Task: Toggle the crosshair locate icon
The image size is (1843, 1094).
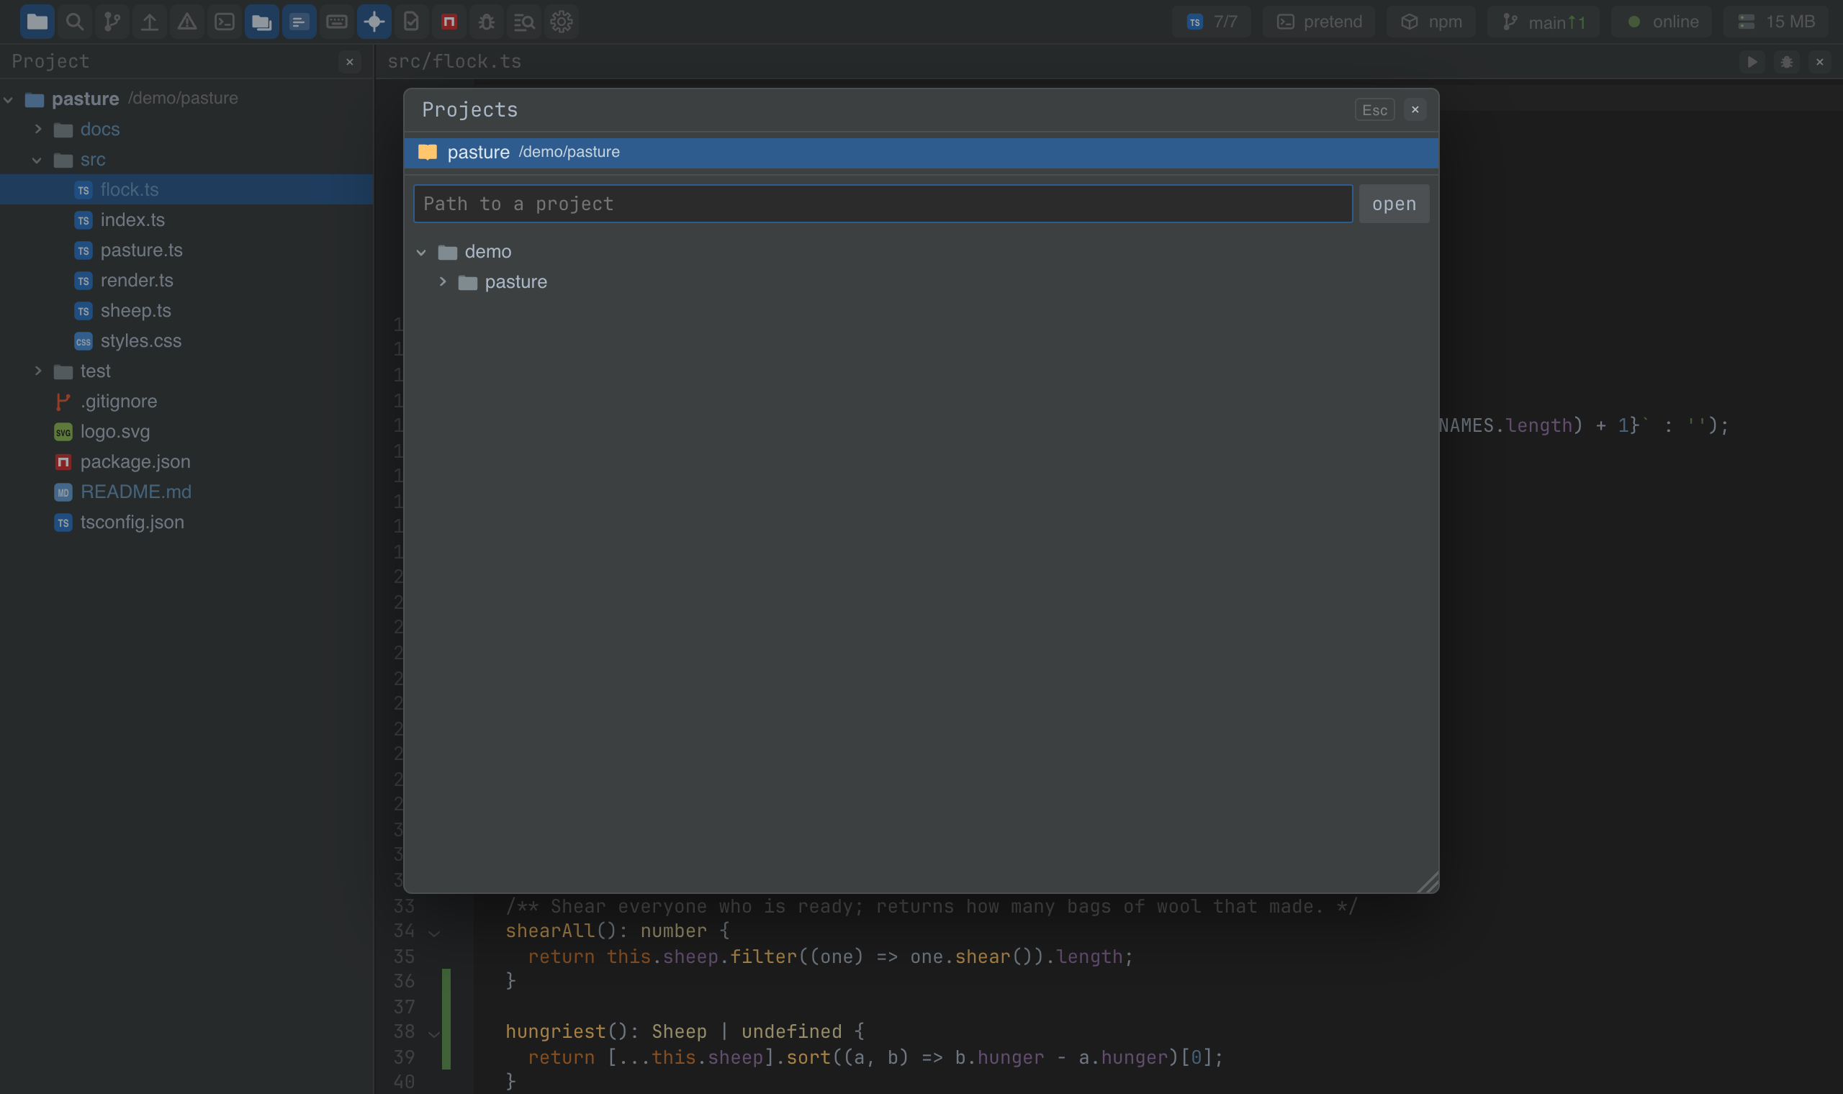Action: point(374,22)
